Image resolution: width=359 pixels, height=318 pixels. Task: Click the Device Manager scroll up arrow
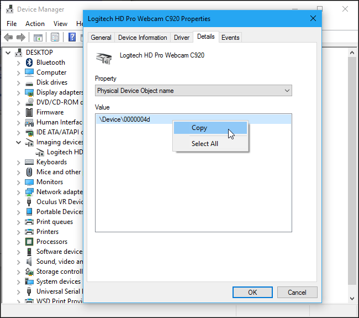352,53
